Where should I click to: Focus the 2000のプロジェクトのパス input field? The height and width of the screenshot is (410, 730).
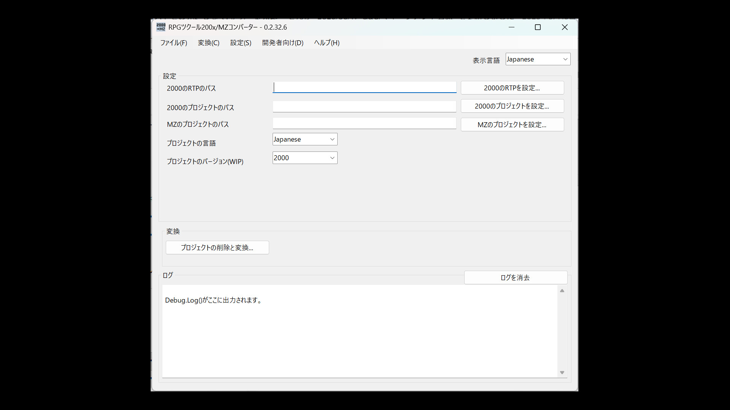tap(364, 107)
